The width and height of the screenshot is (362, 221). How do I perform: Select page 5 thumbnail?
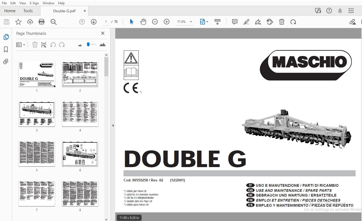[x=37, y=154]
